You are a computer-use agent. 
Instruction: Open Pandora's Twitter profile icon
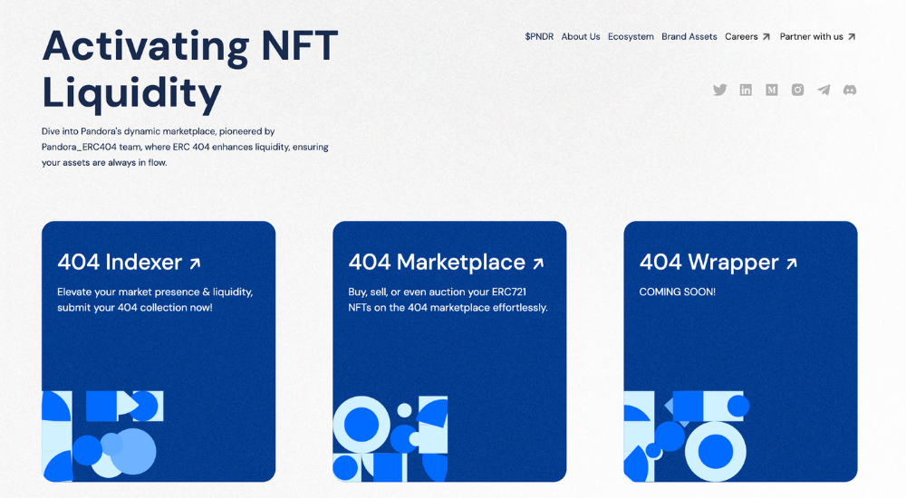click(x=719, y=90)
